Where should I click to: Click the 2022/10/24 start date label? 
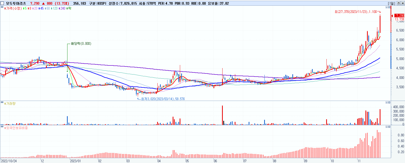(9, 160)
